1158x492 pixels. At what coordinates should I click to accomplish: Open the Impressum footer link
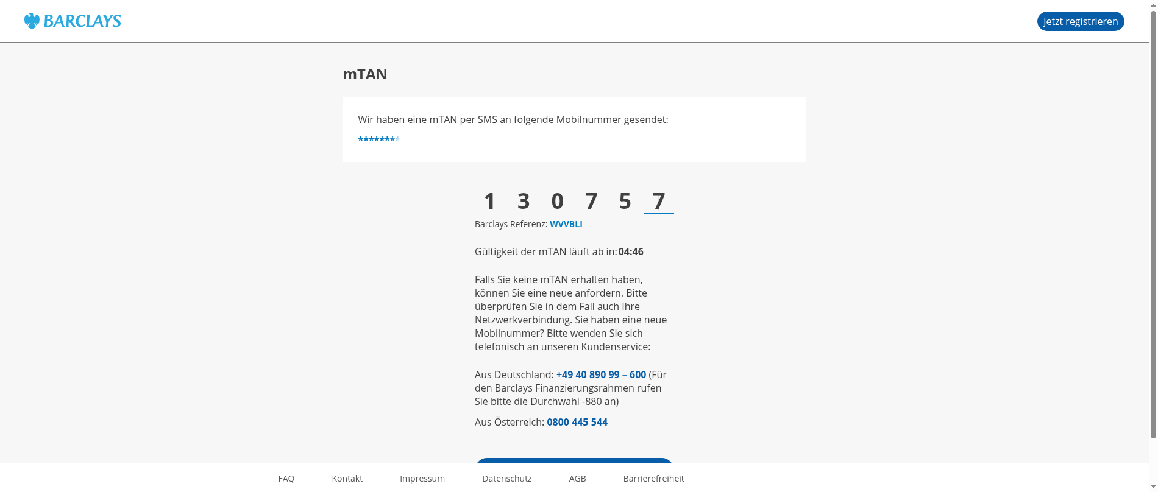422,479
